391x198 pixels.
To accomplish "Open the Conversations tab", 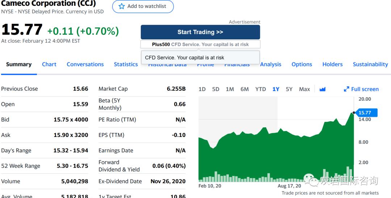I will click(85, 64).
